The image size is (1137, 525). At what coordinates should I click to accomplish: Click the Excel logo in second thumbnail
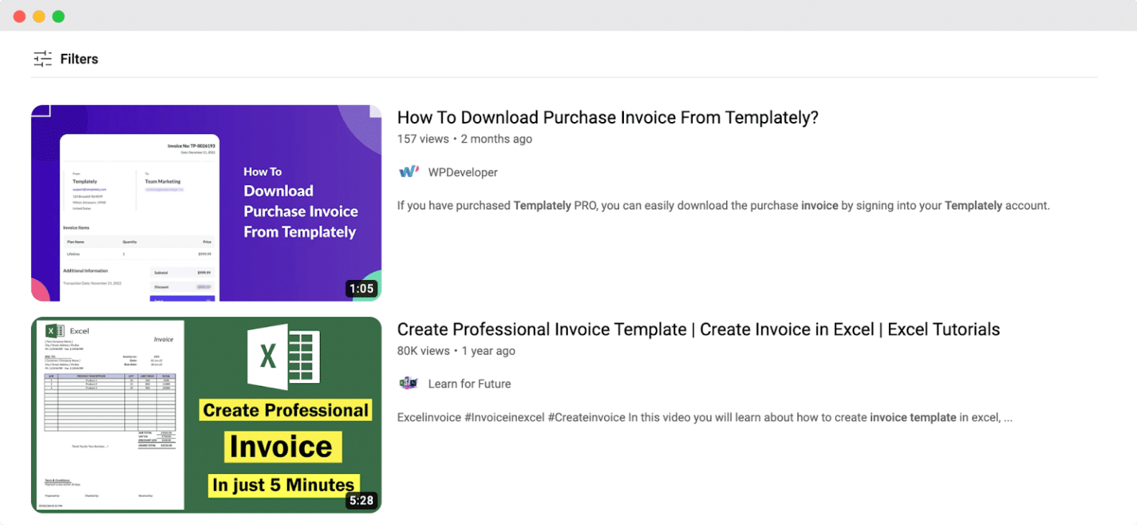coord(284,358)
